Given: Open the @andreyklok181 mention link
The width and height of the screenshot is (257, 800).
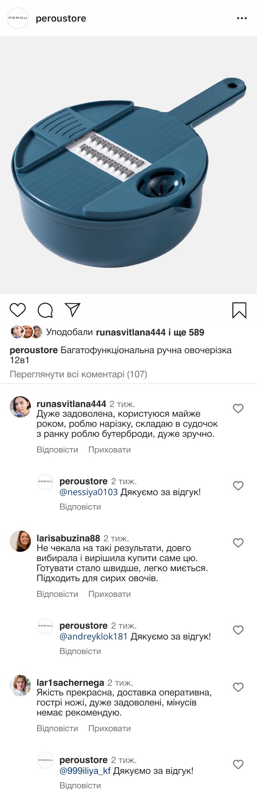Looking at the screenshot, I should click(x=93, y=637).
